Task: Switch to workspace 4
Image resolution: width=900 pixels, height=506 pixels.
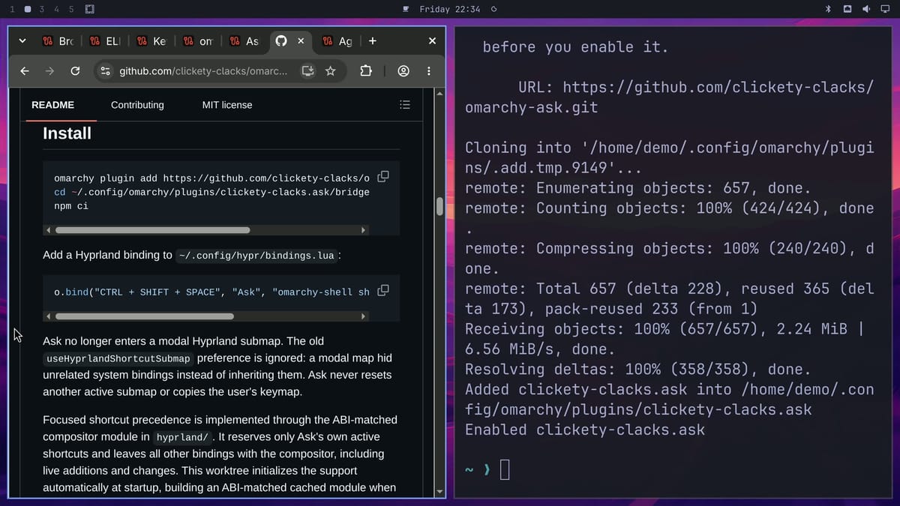Action: 56,9
